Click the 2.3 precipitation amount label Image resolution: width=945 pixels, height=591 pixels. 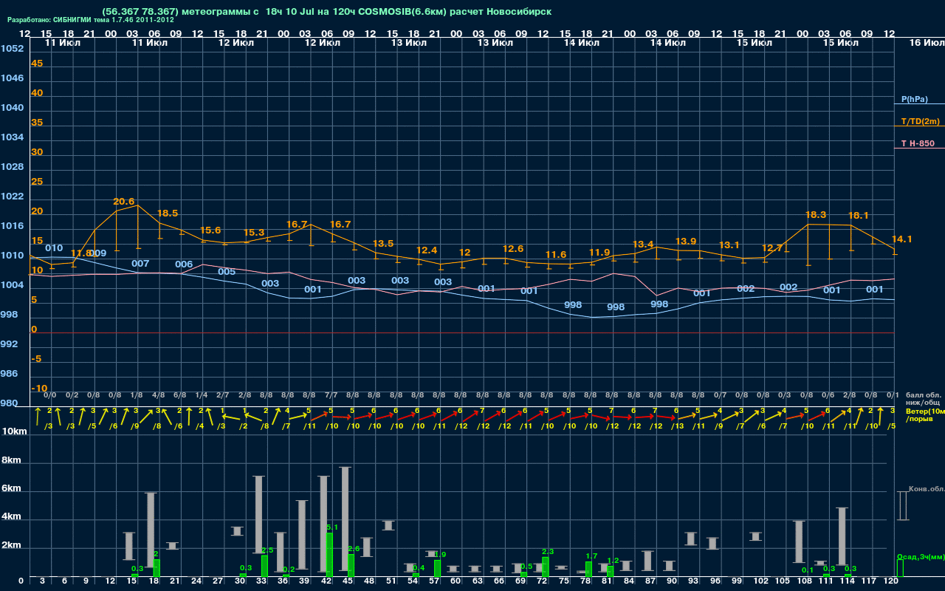click(x=548, y=552)
